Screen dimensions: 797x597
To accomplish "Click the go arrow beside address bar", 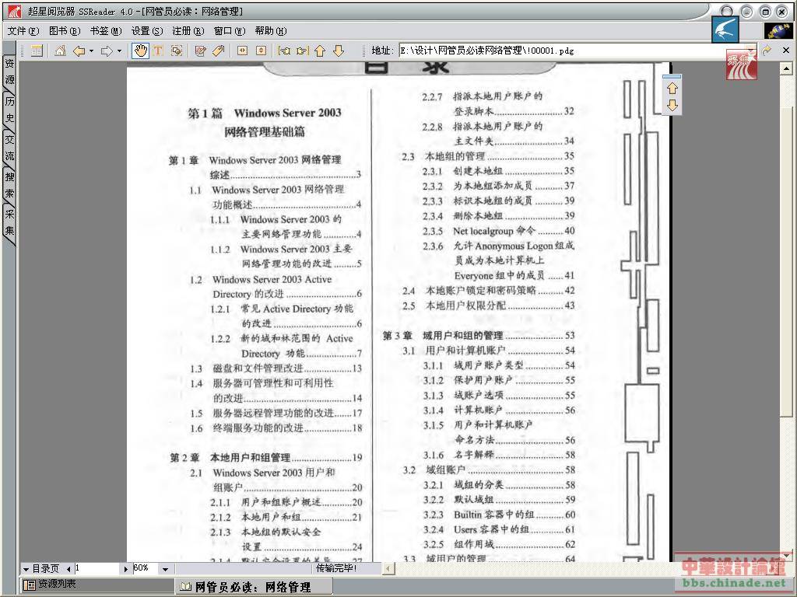I will tap(767, 51).
